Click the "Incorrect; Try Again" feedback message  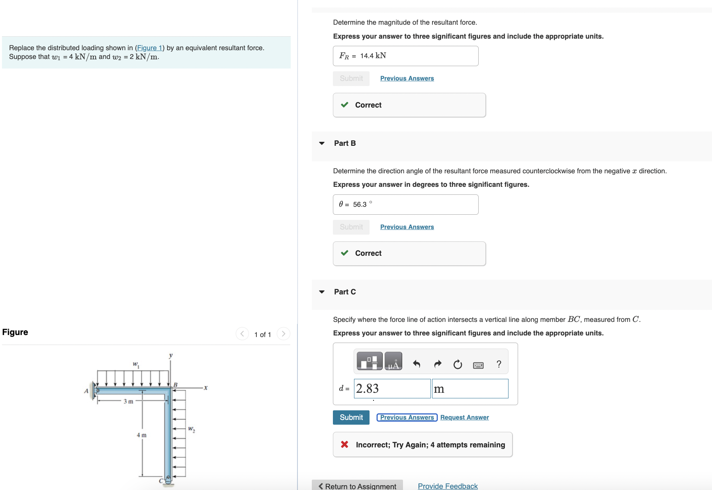click(423, 445)
